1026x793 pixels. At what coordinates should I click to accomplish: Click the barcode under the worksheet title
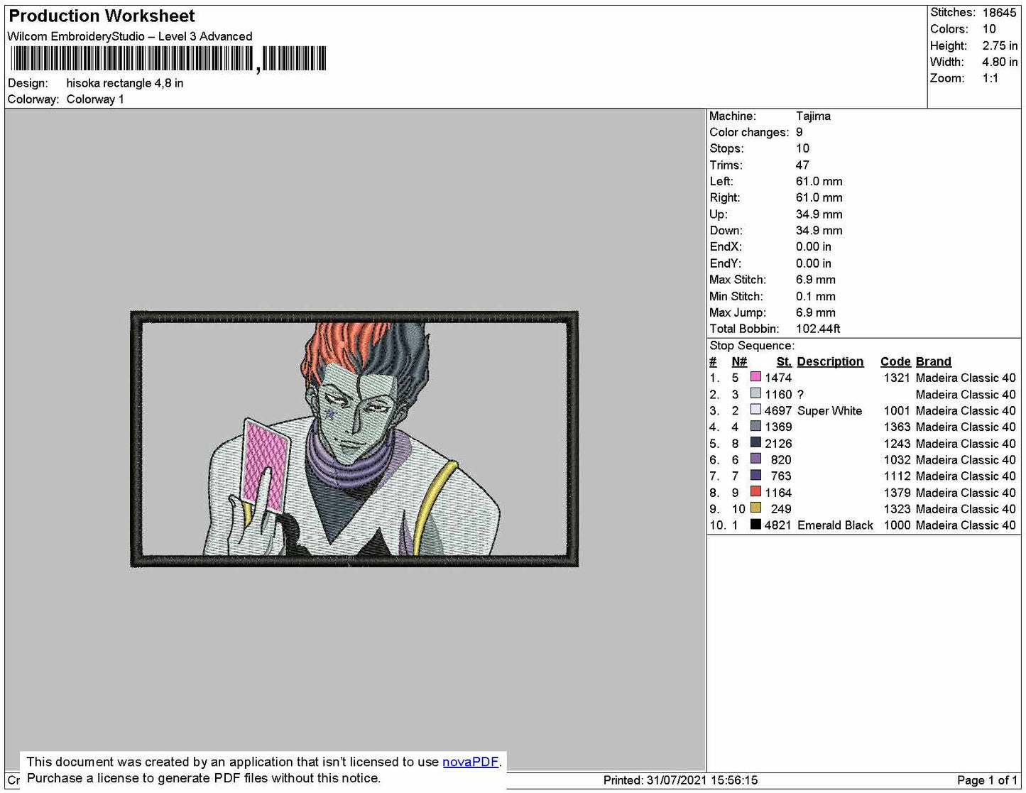click(x=168, y=59)
